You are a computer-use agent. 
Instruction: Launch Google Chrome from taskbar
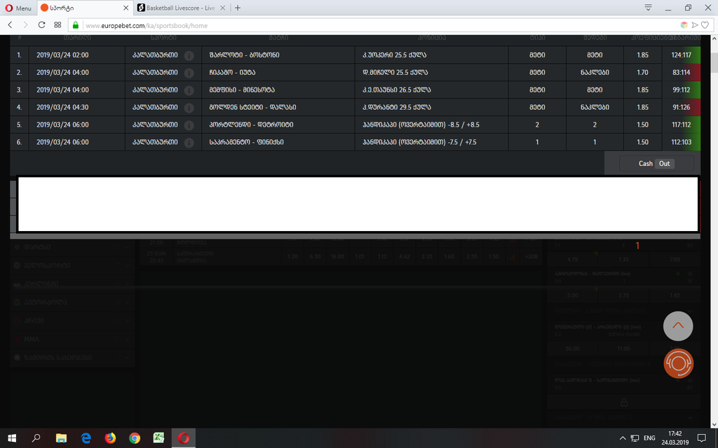[134, 438]
